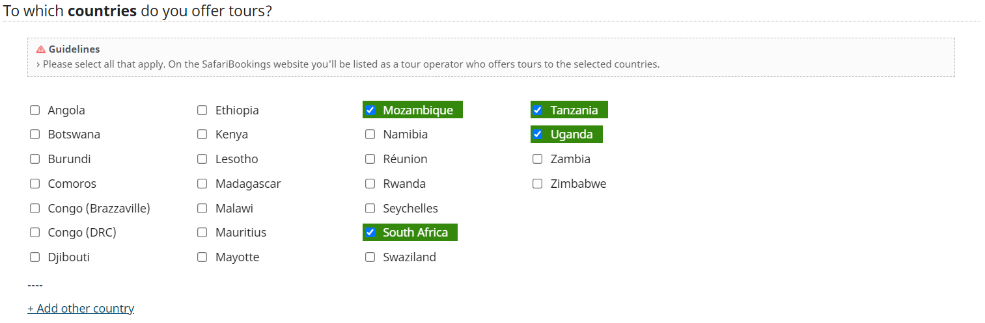Select the Namibia checkbox
This screenshot has height=323, width=985.
click(x=370, y=135)
